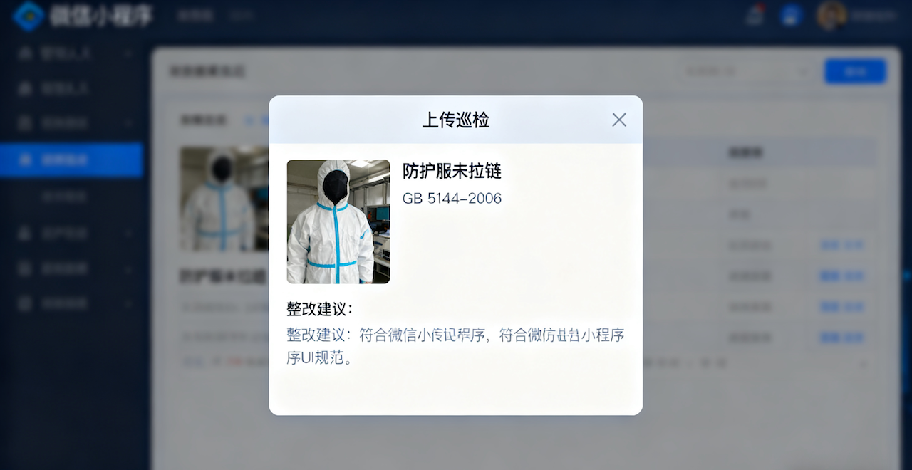Open the dropdown left of blue button

pyautogui.click(x=746, y=71)
